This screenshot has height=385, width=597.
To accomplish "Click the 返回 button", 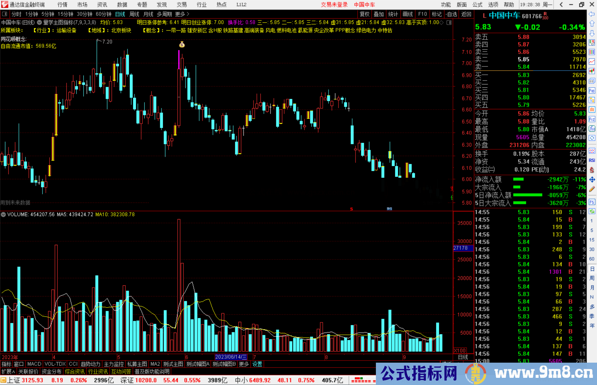I will [466, 14].
